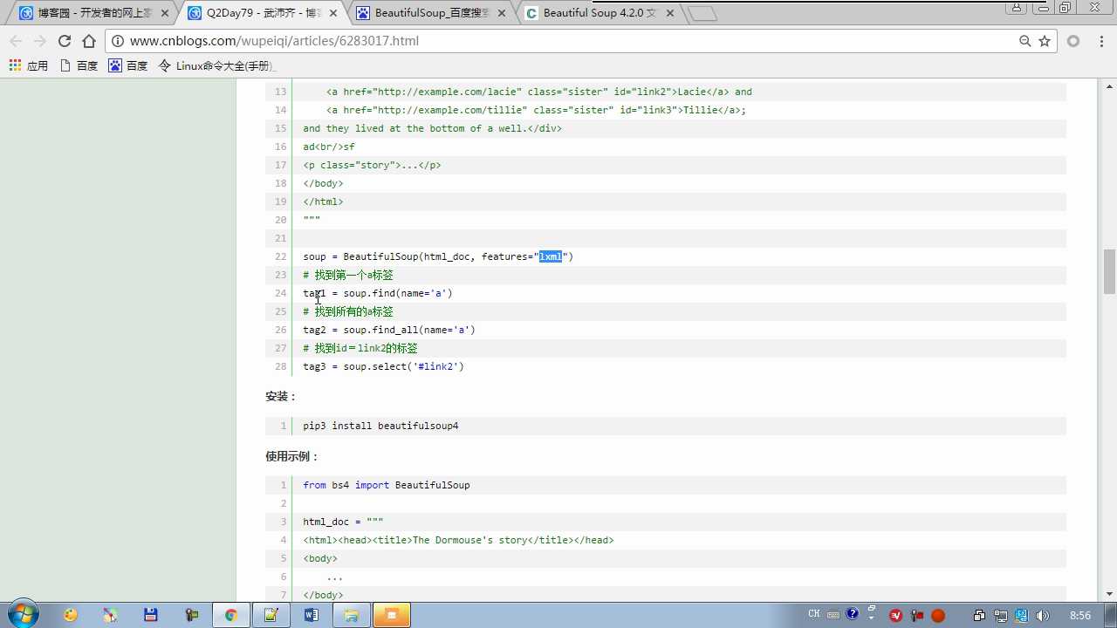The height and width of the screenshot is (628, 1117).
Task: Click the CH input language indicator
Action: (814, 614)
